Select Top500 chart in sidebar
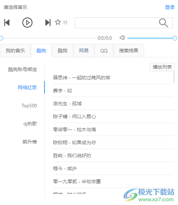The image size is (178, 205). [x=29, y=106]
